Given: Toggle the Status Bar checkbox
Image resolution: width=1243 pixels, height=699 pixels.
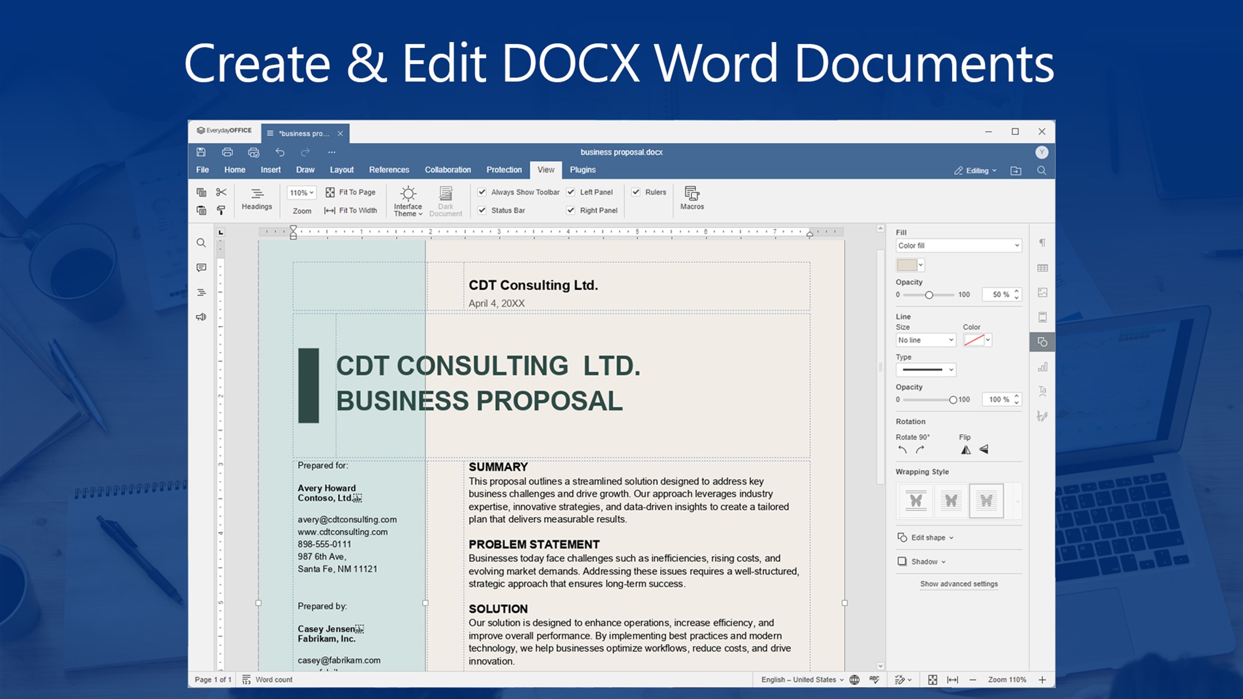Looking at the screenshot, I should [482, 210].
